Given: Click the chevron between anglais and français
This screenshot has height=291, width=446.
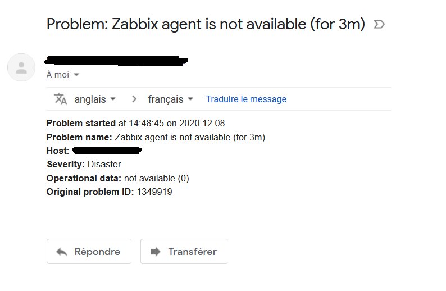Looking at the screenshot, I should click(134, 99).
